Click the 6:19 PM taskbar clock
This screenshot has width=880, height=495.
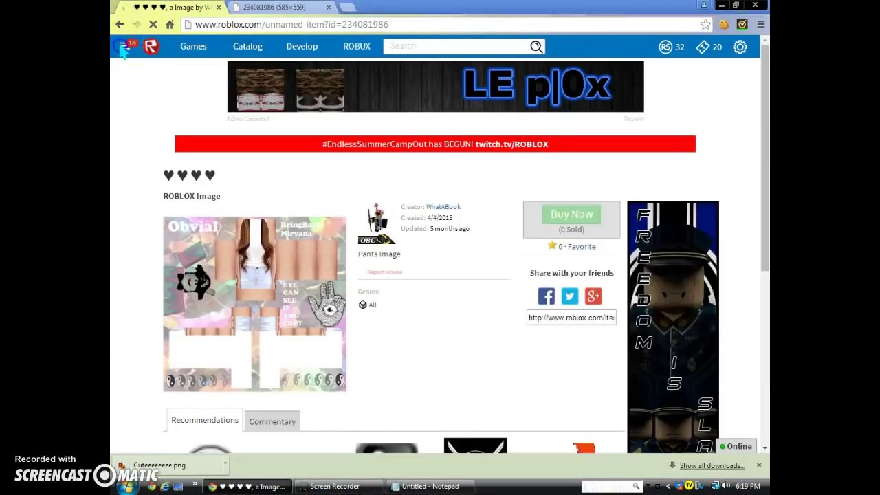click(x=748, y=486)
